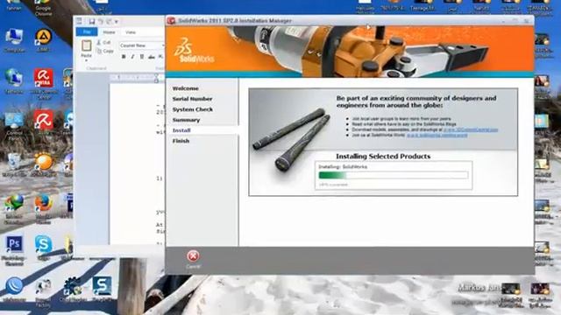Screen dimensions: 561x315
Task: Open the gear-shaped desktop shortcut
Action: 73,290
